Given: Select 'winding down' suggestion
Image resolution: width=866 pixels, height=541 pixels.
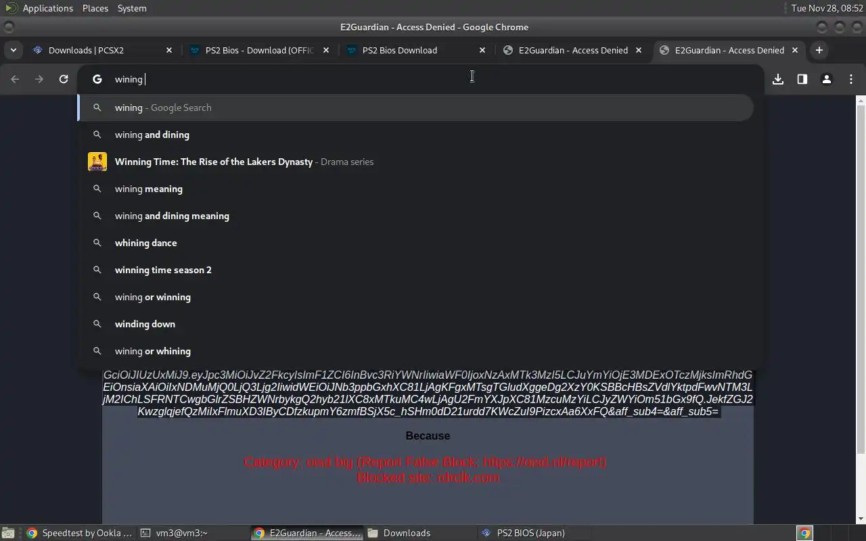Looking at the screenshot, I should [415, 324].
